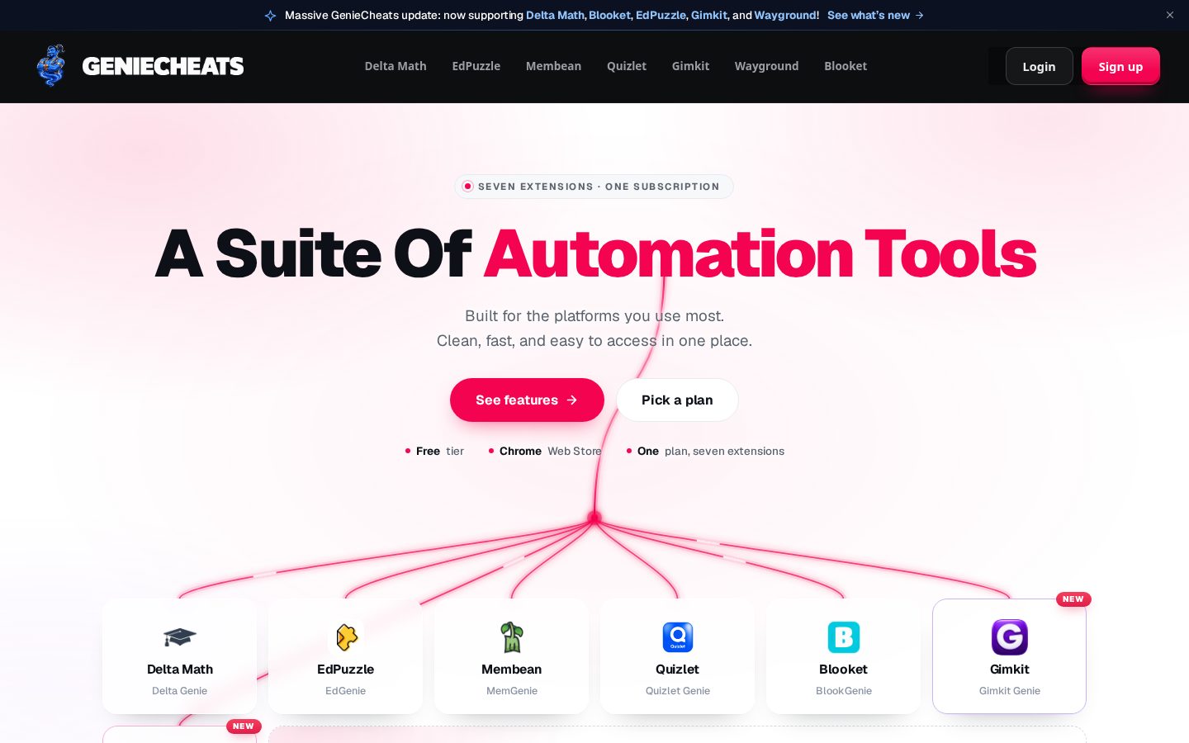Open Wayground in the navigation bar
The width and height of the screenshot is (1189, 743).
(766, 66)
